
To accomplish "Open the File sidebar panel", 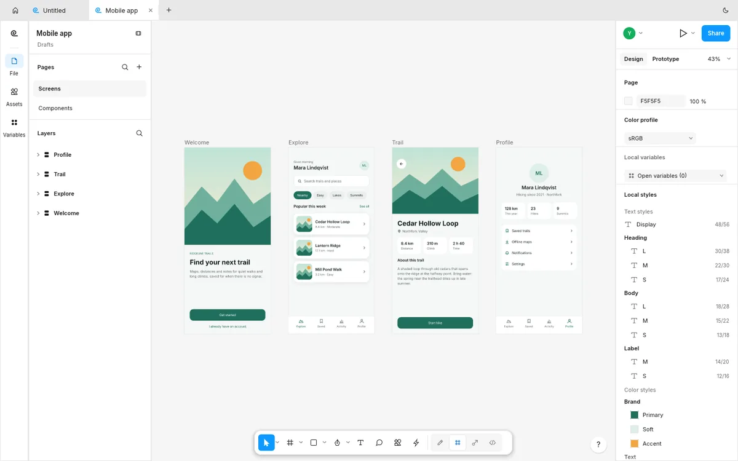I will [x=14, y=65].
